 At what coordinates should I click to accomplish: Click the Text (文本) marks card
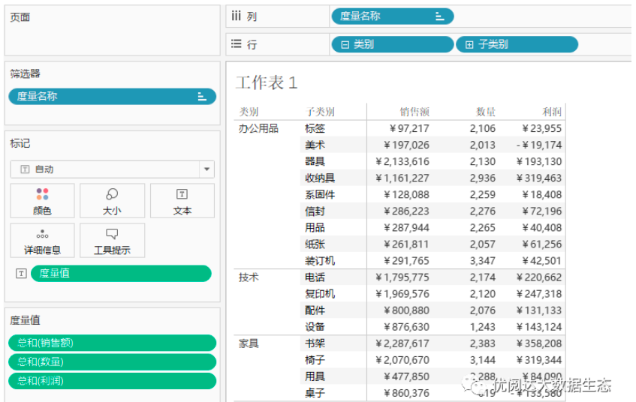point(182,200)
